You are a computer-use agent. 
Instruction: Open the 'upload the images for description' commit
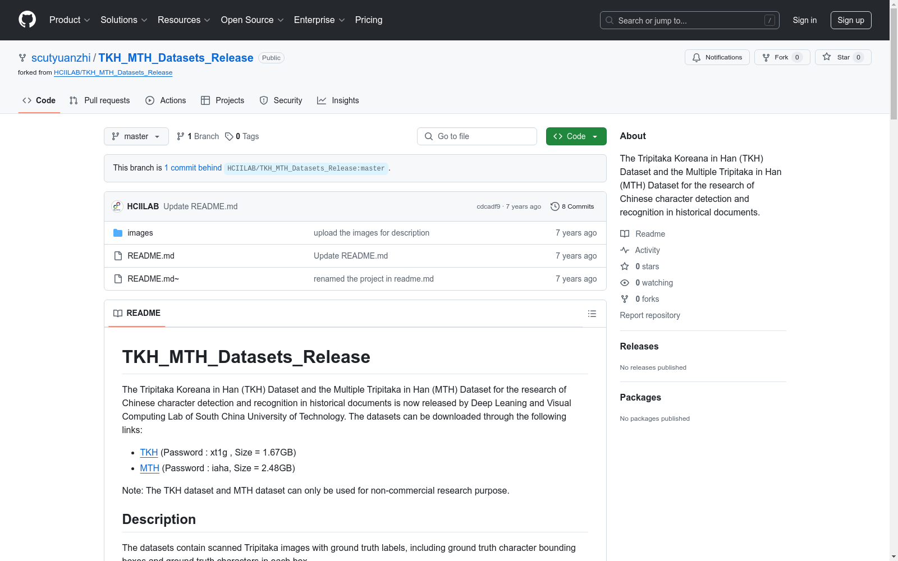(x=372, y=233)
